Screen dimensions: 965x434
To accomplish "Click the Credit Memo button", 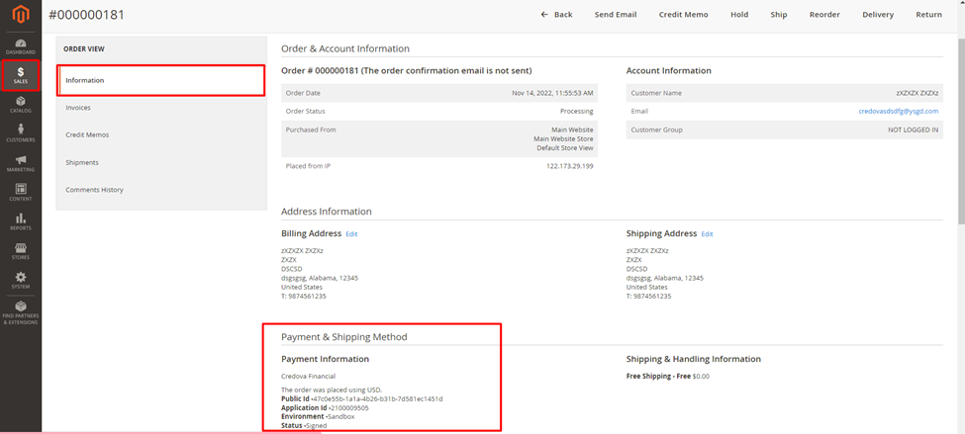I will coord(683,15).
